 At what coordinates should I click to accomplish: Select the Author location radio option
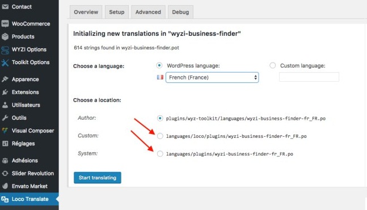coord(160,118)
